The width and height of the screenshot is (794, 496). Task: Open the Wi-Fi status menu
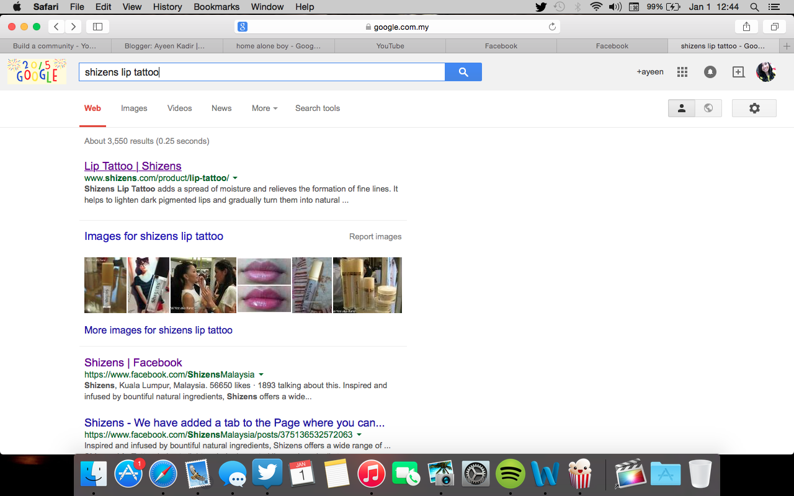[x=596, y=7]
